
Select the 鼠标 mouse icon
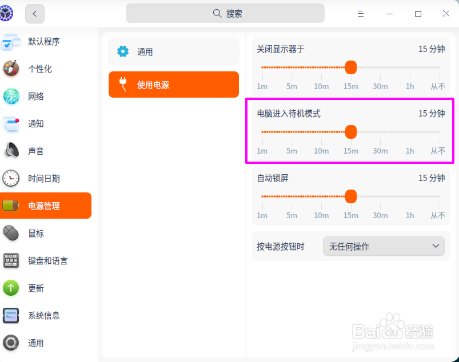pyautogui.click(x=11, y=233)
